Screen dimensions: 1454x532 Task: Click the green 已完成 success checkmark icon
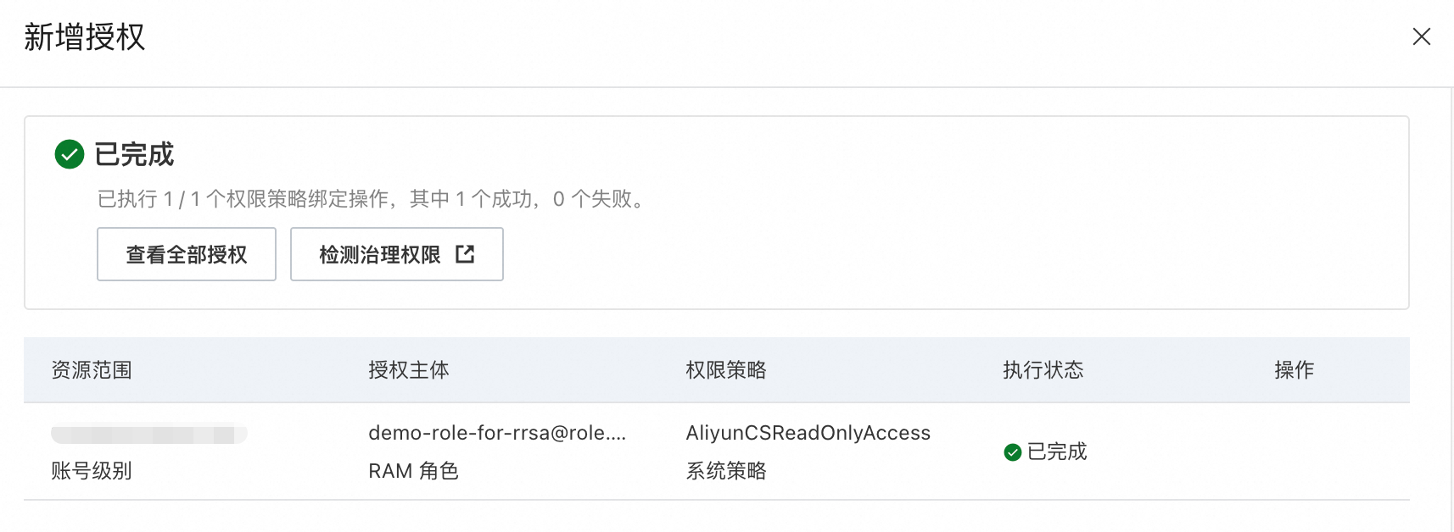click(70, 154)
